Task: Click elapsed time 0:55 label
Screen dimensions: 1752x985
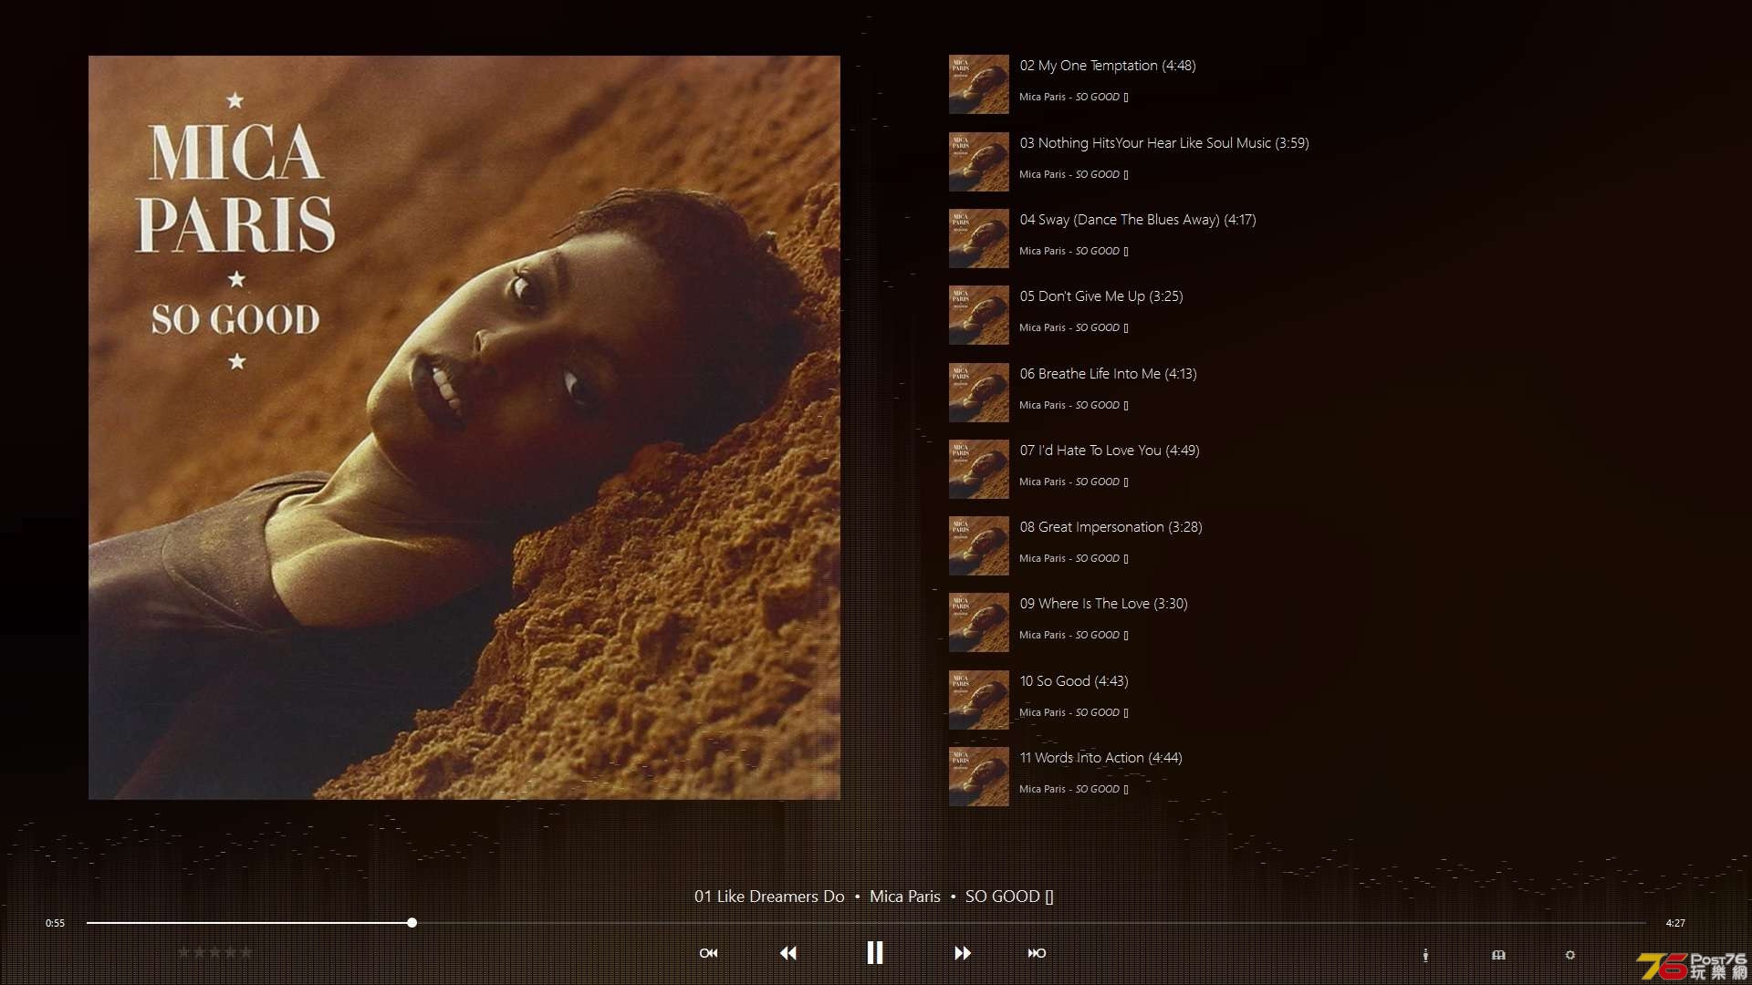Action: tap(55, 923)
